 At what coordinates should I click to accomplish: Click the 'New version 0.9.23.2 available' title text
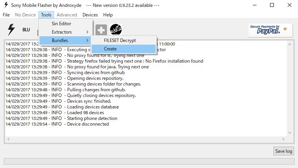pyautogui.click(x=123, y=5)
